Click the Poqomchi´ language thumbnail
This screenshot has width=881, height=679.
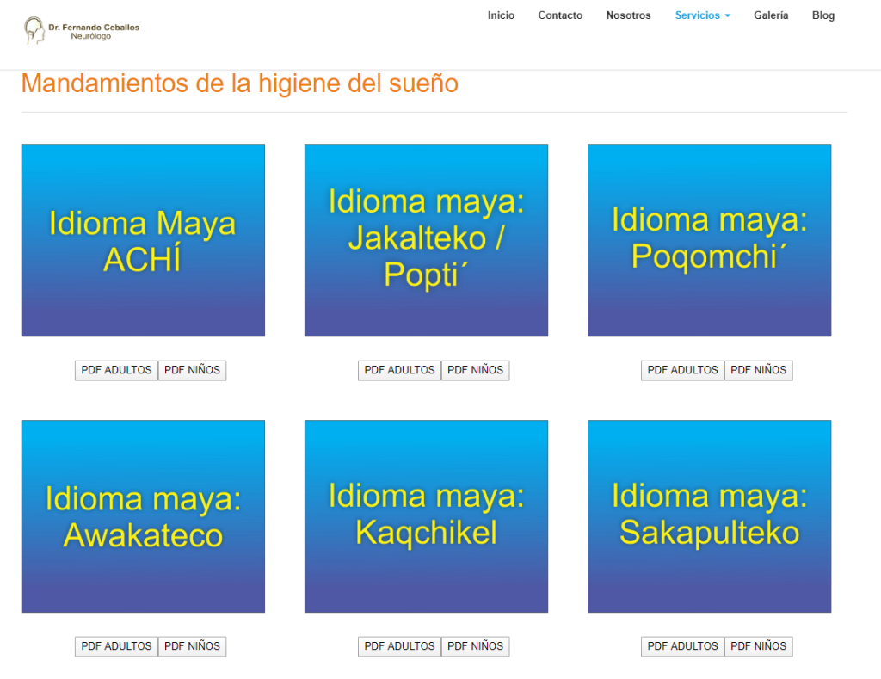pos(709,240)
